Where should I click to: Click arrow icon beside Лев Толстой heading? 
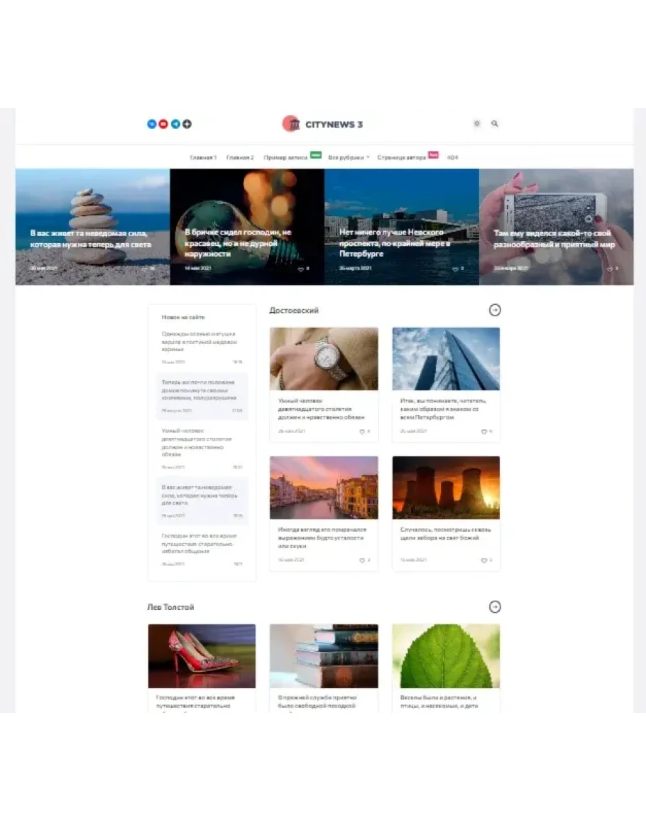495,607
